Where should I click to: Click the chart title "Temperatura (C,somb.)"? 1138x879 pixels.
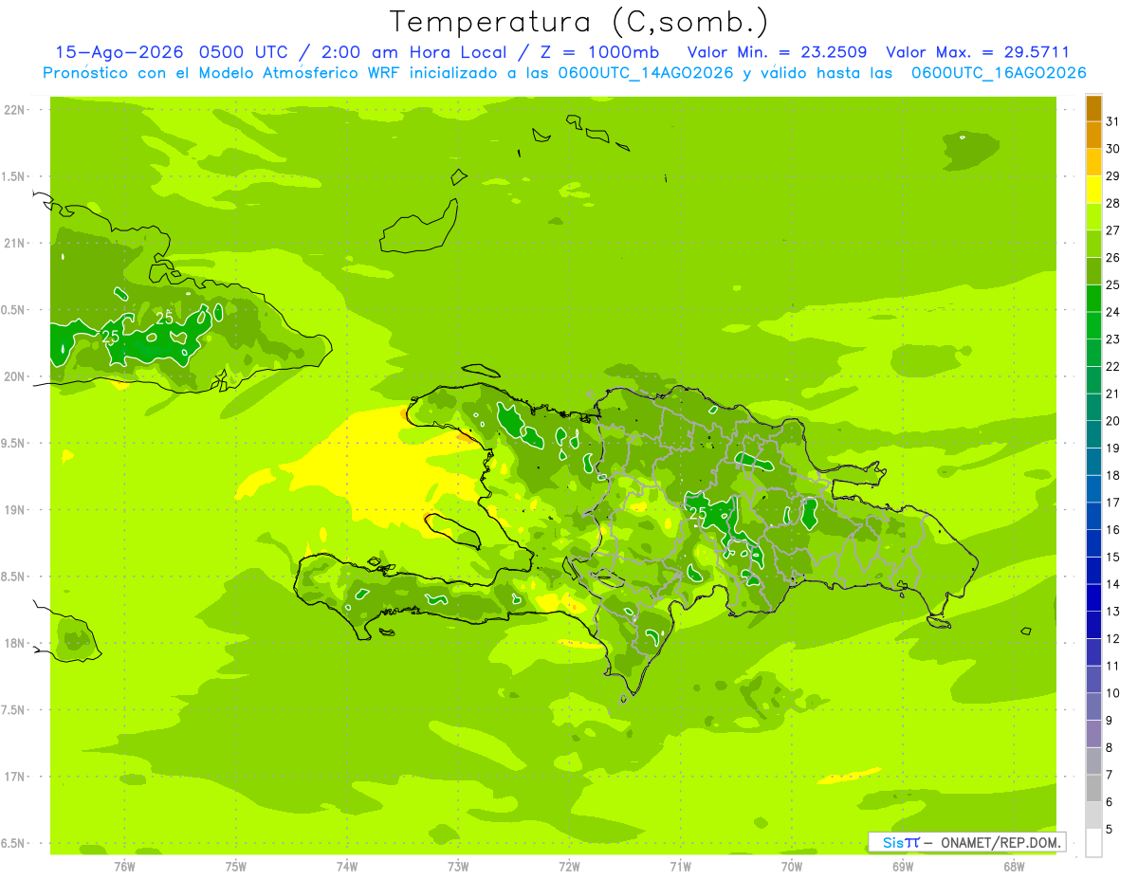pyautogui.click(x=578, y=22)
